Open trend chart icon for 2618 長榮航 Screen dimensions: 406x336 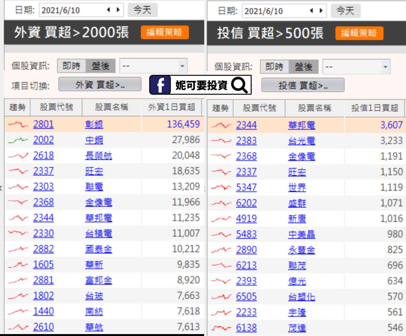[x=18, y=156]
